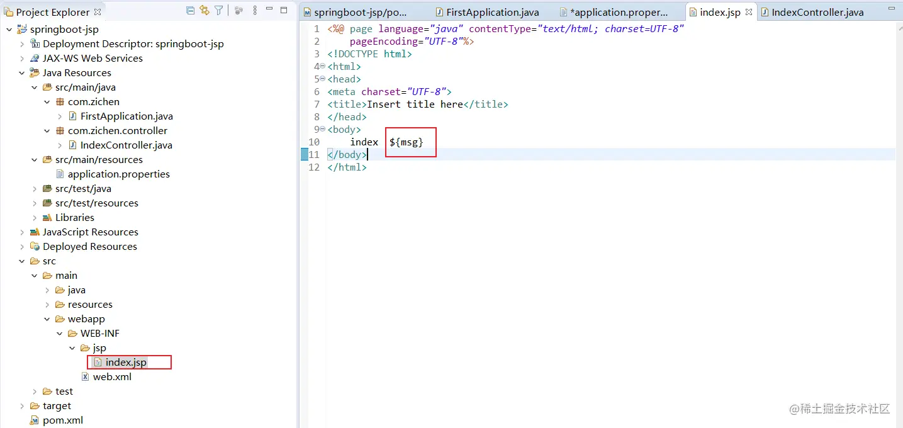This screenshot has width=903, height=428.
Task: Collapse the head fold on line 5
Action: point(322,79)
